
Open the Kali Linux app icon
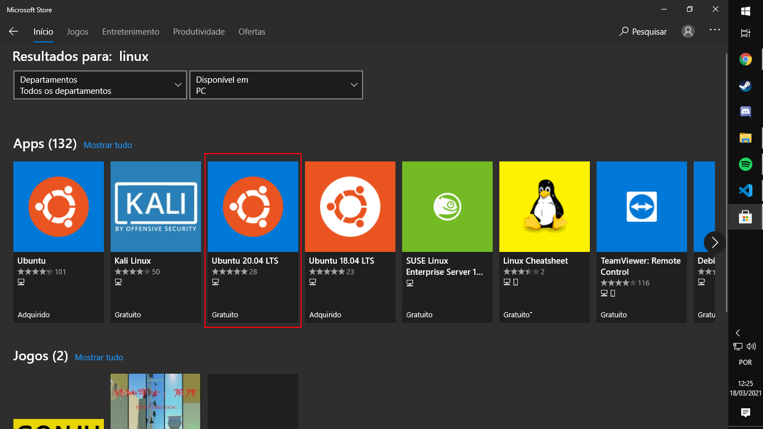(x=156, y=207)
